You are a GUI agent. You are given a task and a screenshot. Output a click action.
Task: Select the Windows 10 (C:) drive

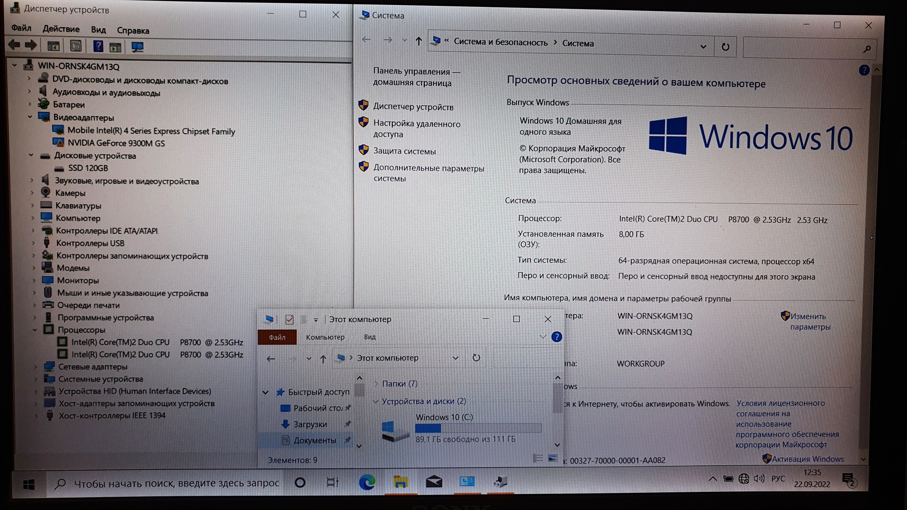(461, 428)
